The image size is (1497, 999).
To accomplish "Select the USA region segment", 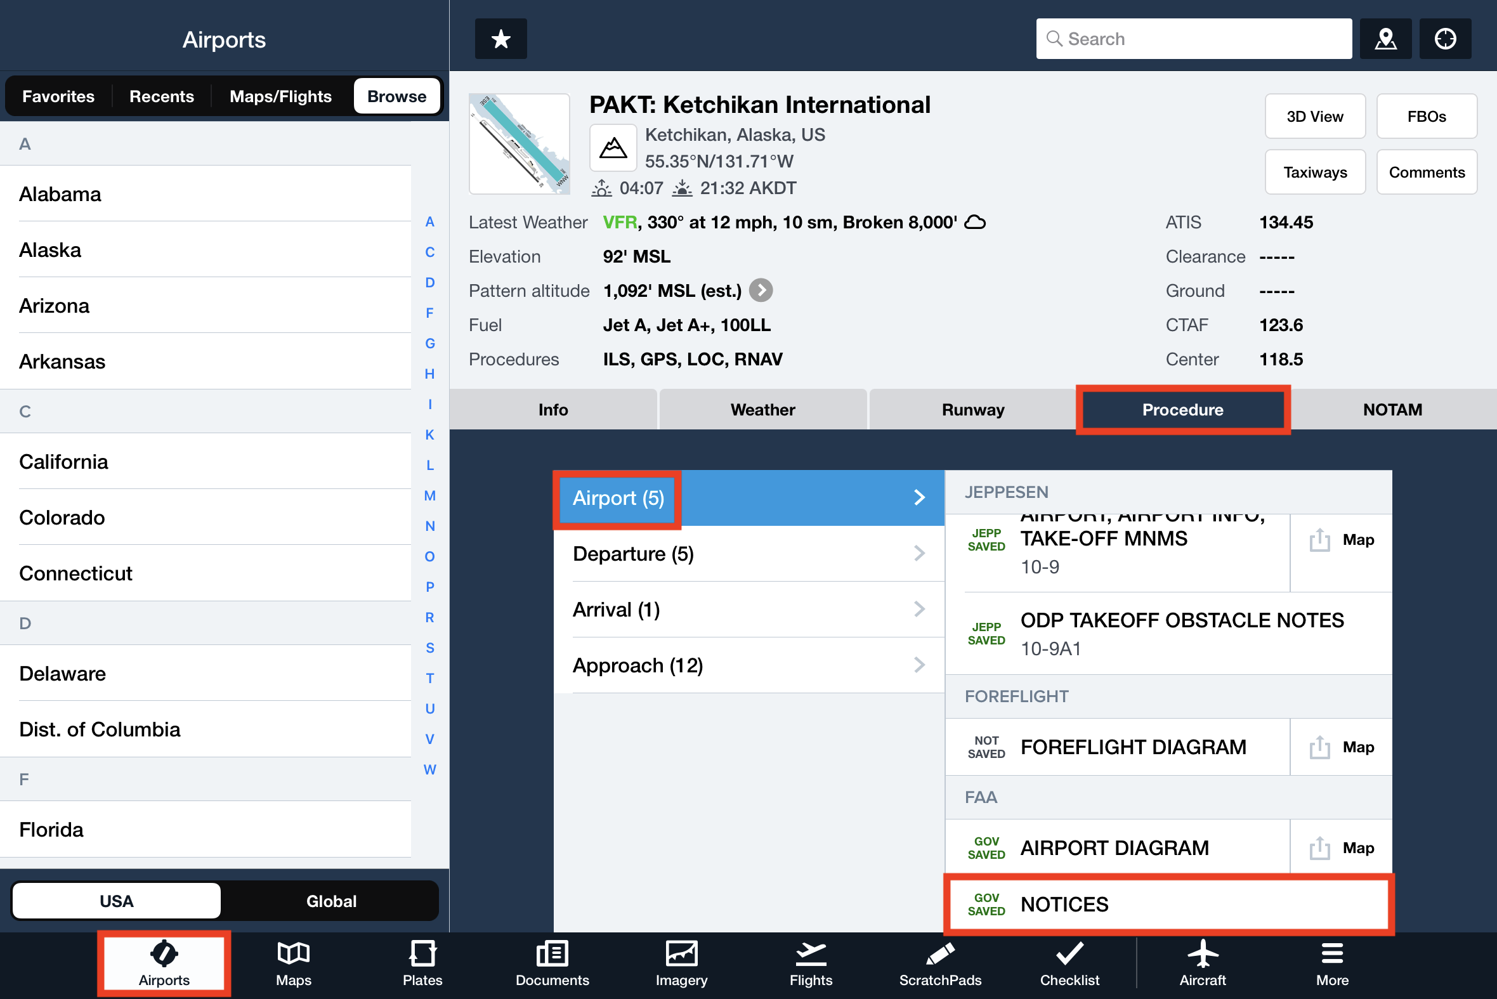I will [117, 901].
